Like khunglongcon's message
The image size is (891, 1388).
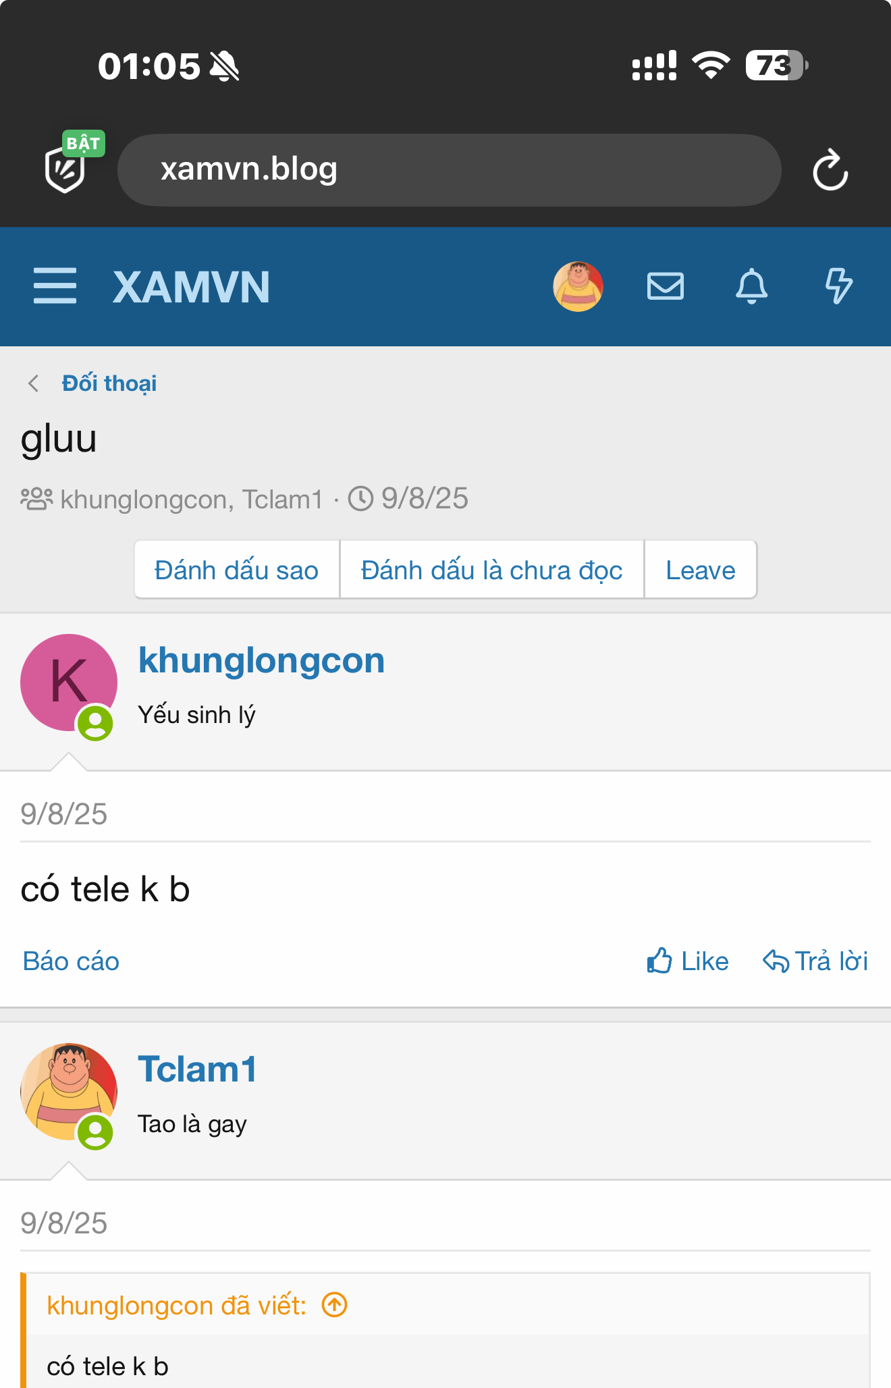pyautogui.click(x=687, y=961)
